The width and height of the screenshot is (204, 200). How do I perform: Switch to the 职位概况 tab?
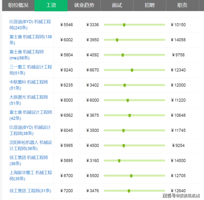(18, 6)
